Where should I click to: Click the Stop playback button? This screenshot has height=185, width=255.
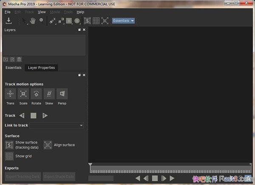coord(155,178)
